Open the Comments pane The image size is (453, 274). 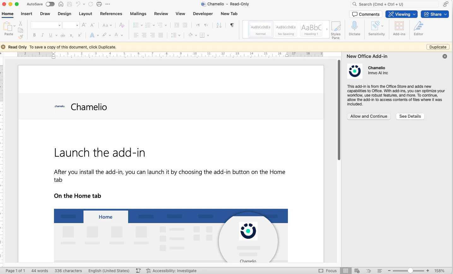click(366, 14)
